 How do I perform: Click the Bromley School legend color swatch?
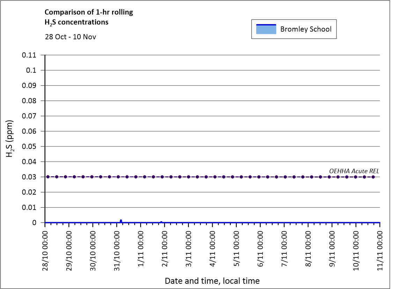(x=266, y=29)
